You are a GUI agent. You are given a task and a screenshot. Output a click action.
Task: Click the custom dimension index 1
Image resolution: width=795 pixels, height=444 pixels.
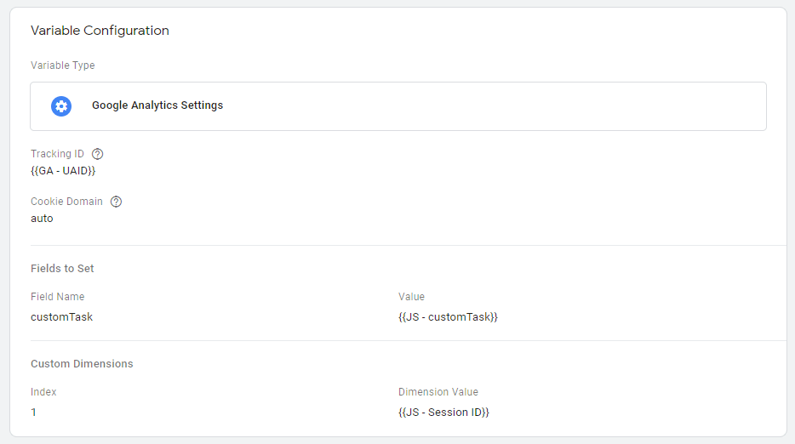click(x=33, y=412)
